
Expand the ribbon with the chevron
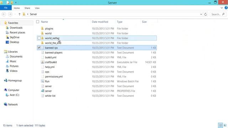[x=222, y=8]
